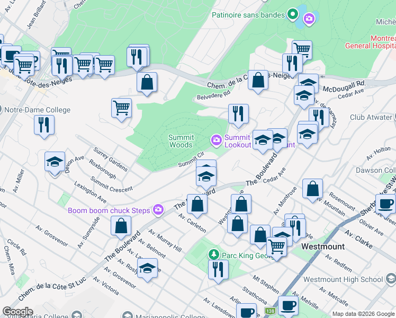Screen dimensions: 396x318
Task: Open the shopping bag marker above Belvedere Rd area
Action: pos(147,82)
